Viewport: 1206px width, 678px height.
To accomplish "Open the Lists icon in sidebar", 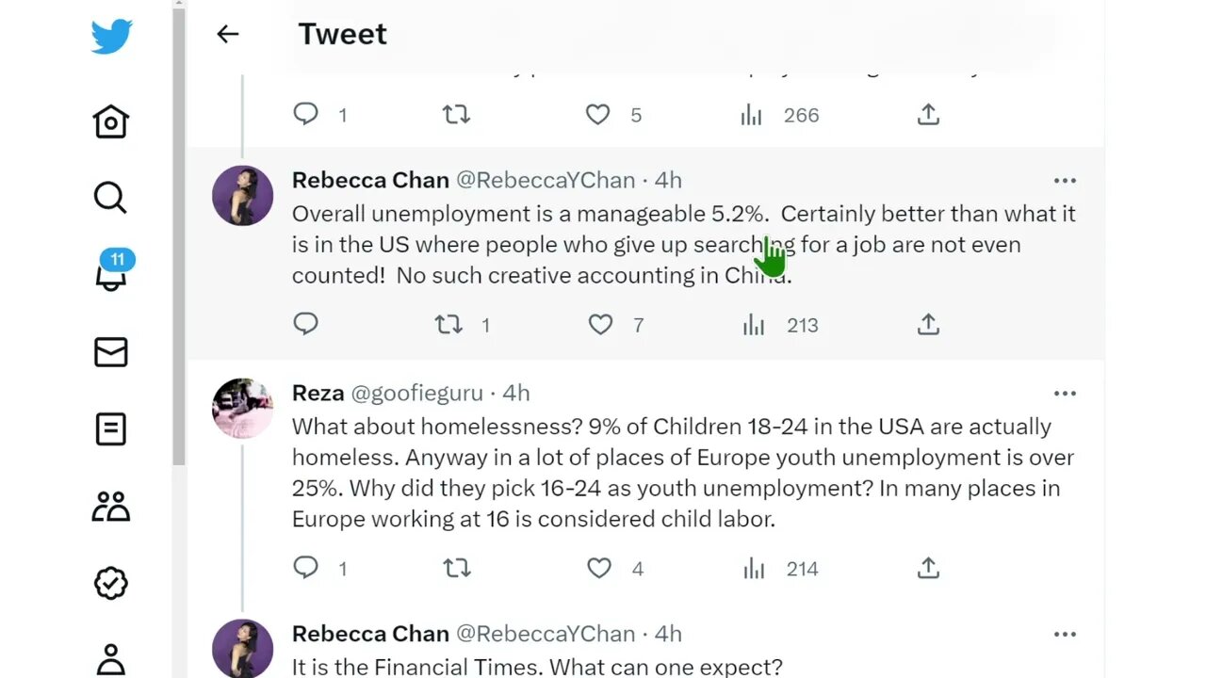I will pyautogui.click(x=111, y=429).
